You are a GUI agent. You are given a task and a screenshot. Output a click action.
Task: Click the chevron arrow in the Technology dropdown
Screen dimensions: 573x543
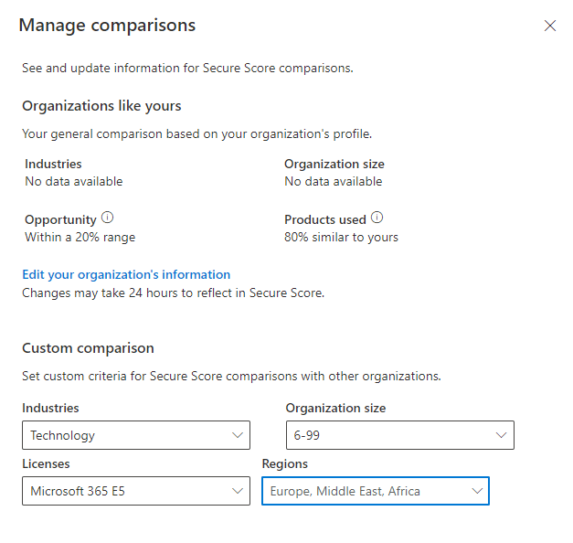tap(238, 435)
